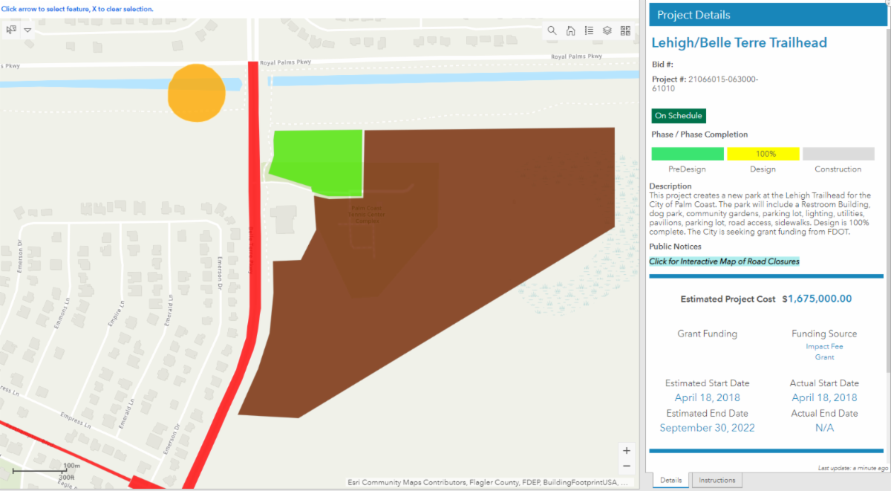Image resolution: width=891 pixels, height=491 pixels.
Task: Zoom out on the map
Action: pos(627,466)
